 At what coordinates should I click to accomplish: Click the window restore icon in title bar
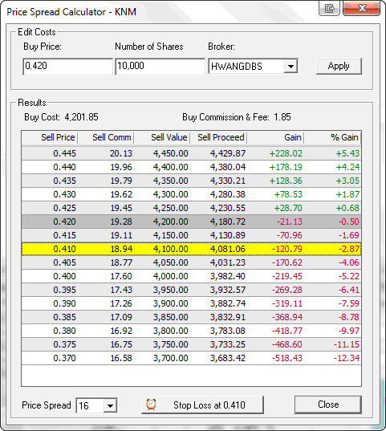[329, 8]
